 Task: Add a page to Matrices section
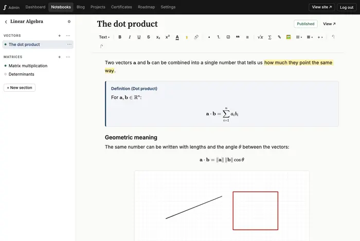pos(60,57)
